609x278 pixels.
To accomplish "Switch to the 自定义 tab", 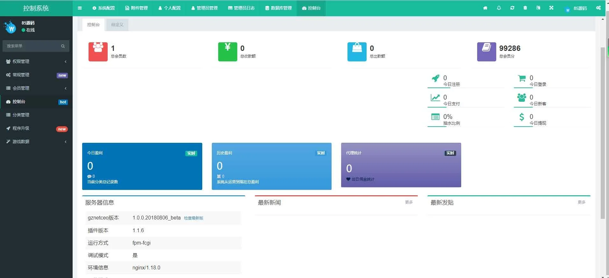I will (x=117, y=24).
